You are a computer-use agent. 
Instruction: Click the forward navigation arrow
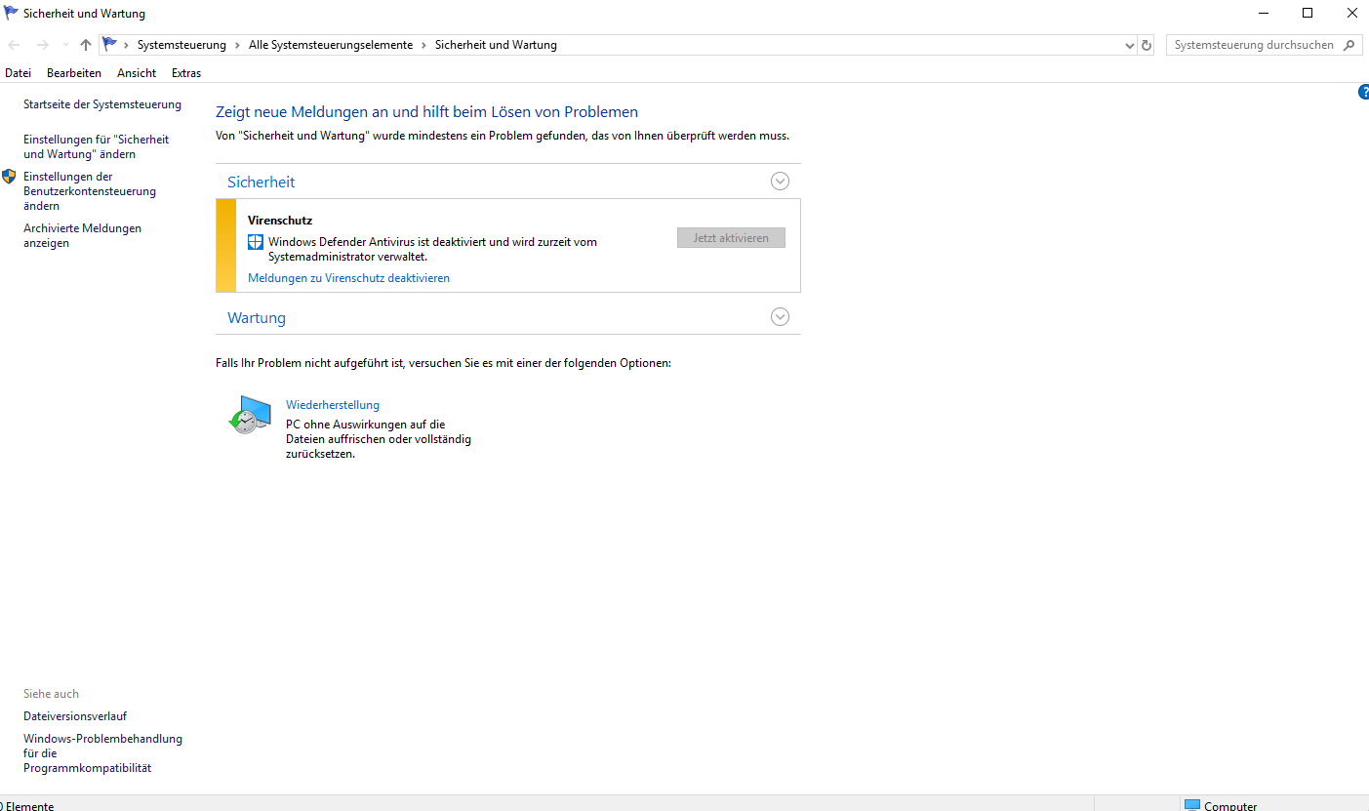(42, 45)
